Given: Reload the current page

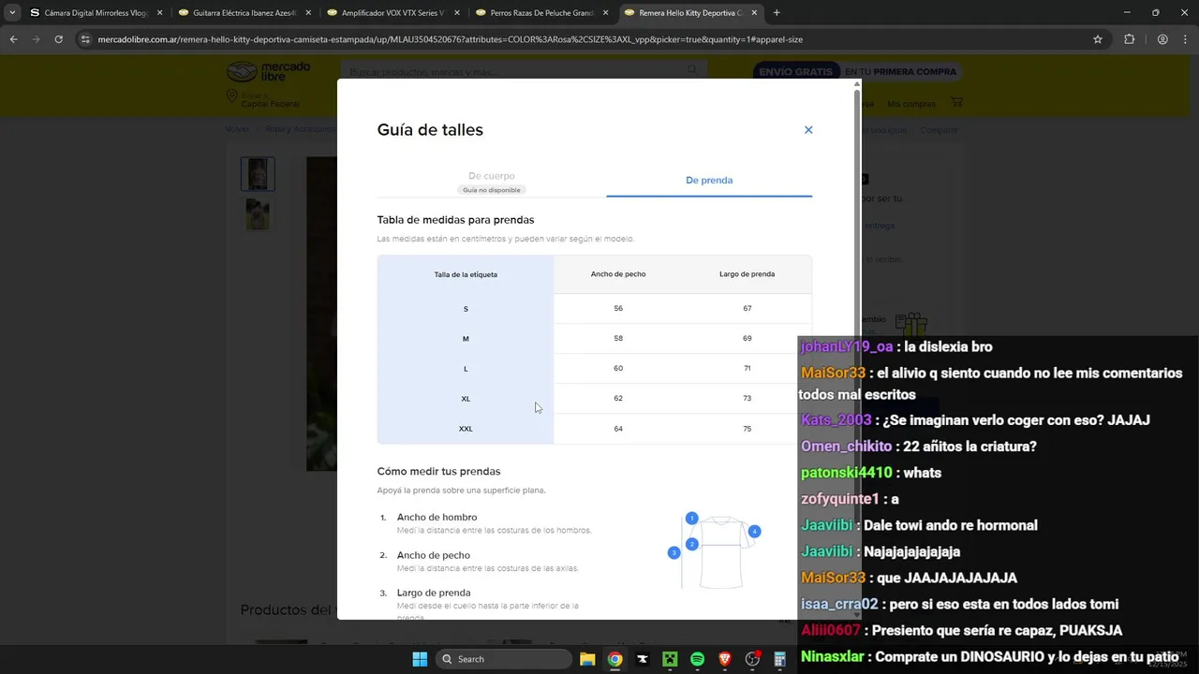Looking at the screenshot, I should (58, 39).
